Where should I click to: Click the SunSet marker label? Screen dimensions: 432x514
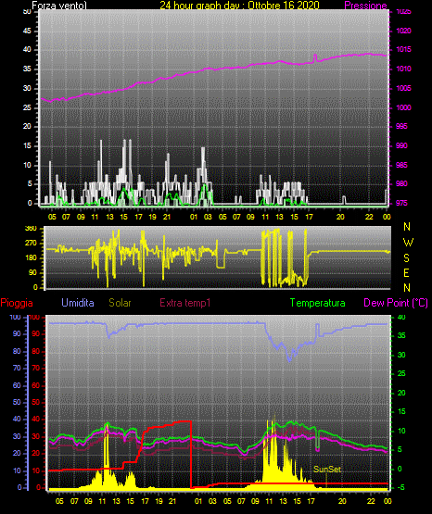point(327,470)
